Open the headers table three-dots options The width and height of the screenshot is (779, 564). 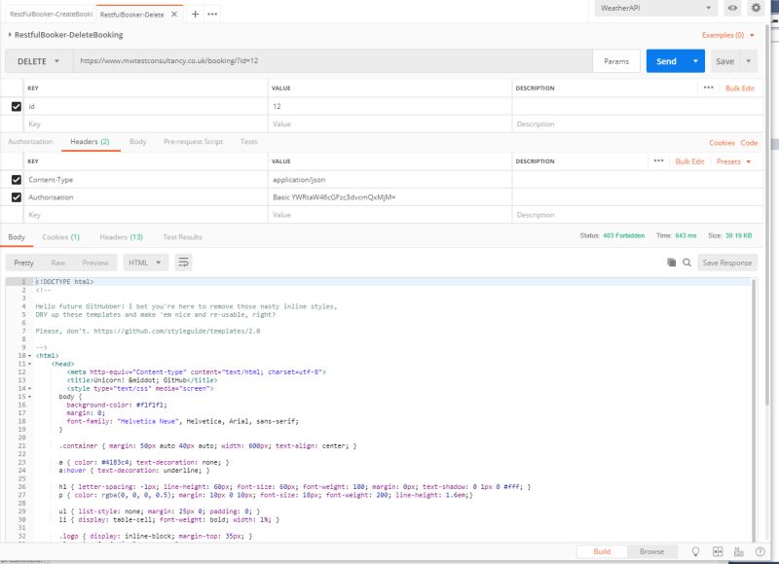click(x=659, y=161)
